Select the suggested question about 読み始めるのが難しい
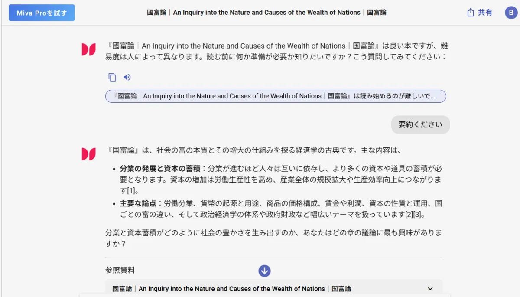 pyautogui.click(x=275, y=96)
